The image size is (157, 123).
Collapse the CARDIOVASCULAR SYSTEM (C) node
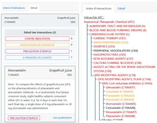click(109, 34)
